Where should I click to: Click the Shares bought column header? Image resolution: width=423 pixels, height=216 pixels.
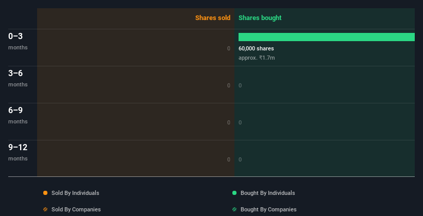(260, 18)
